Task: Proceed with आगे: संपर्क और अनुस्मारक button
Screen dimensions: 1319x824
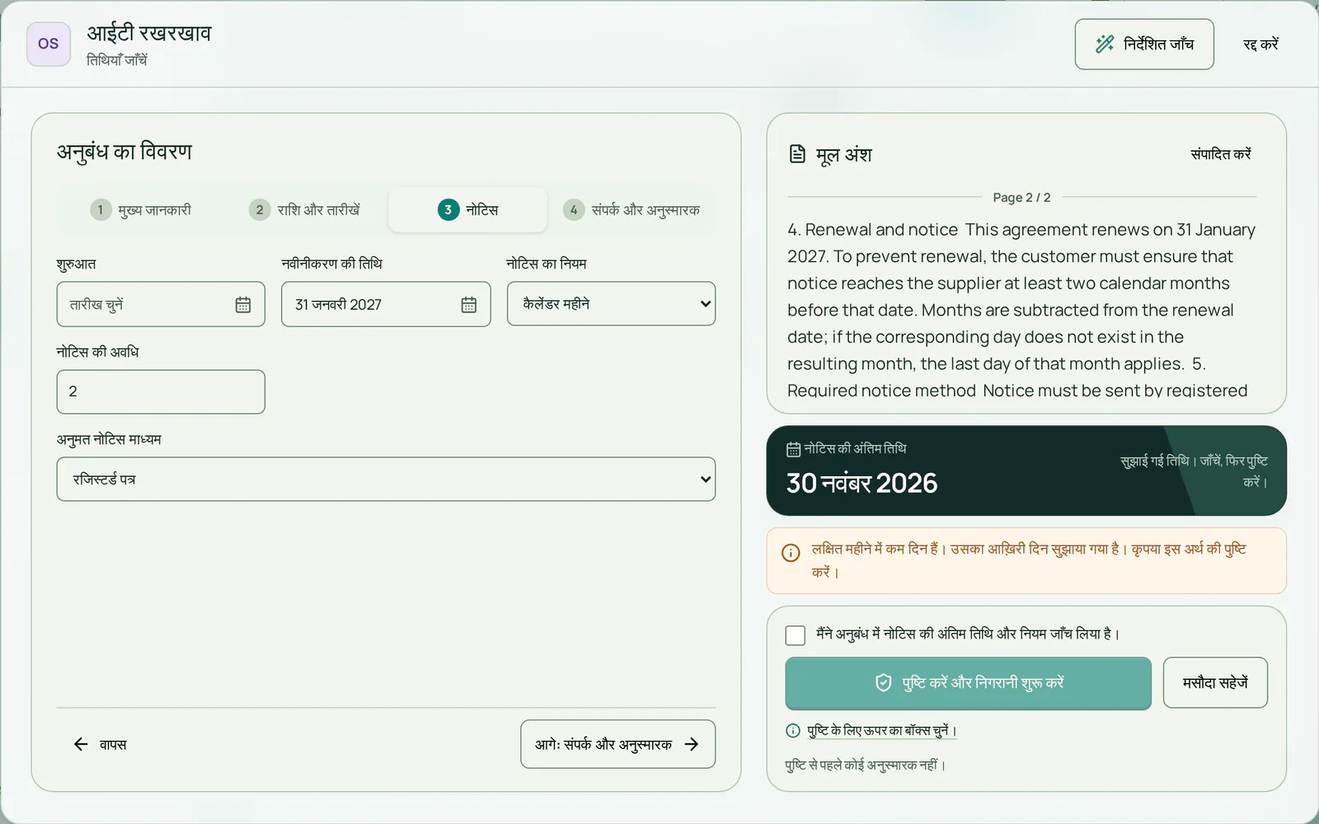Action: click(x=617, y=745)
